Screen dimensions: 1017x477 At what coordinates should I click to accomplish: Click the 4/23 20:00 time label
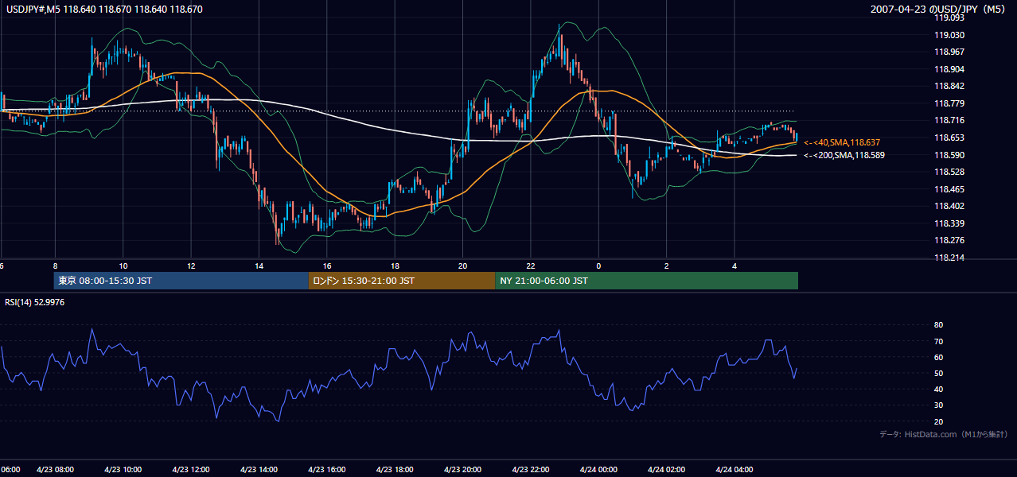tap(463, 470)
